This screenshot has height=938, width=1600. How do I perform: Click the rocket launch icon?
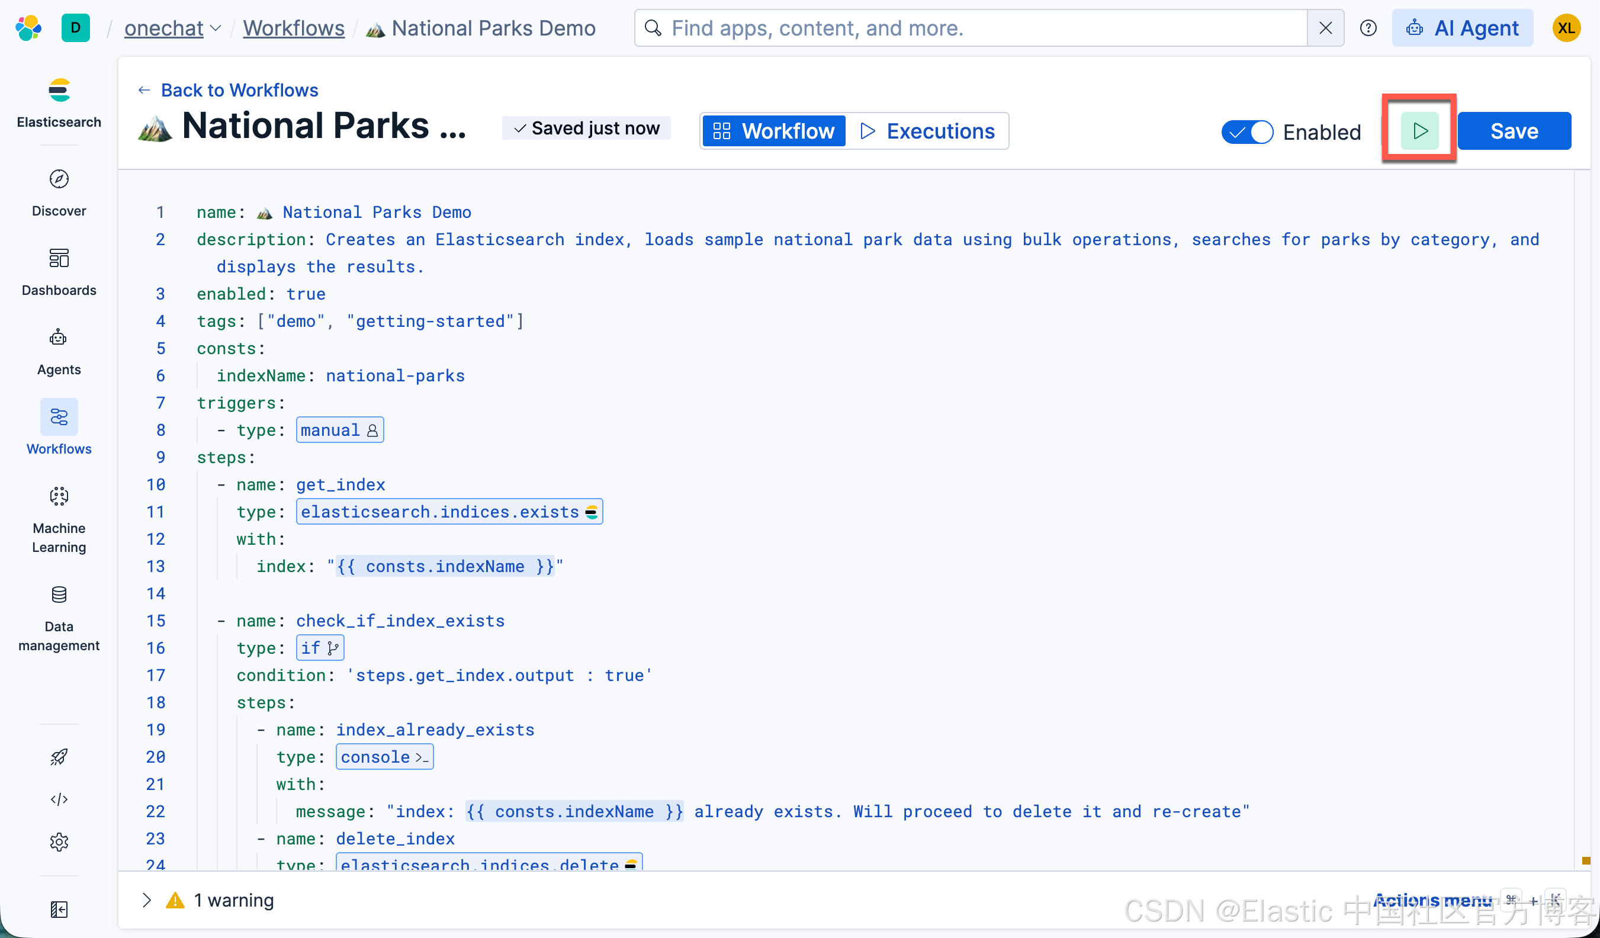[x=59, y=756]
